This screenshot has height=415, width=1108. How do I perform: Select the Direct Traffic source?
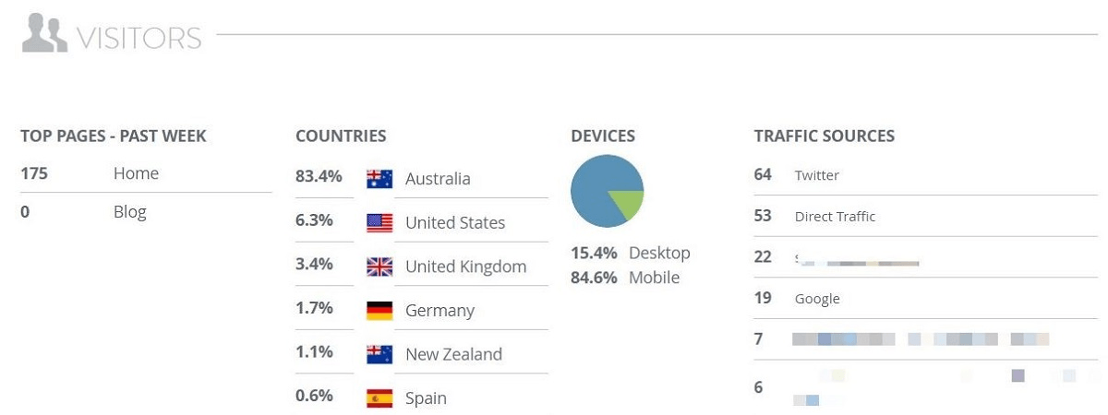pyautogui.click(x=835, y=217)
